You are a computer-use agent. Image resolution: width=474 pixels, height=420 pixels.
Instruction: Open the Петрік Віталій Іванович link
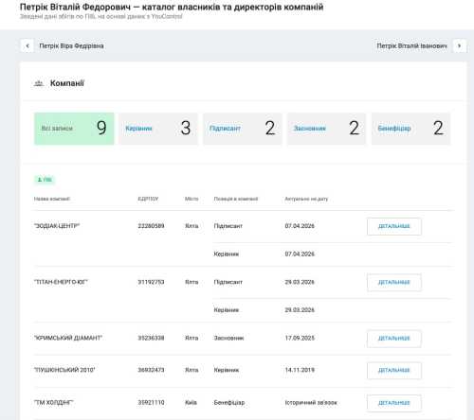411,46
